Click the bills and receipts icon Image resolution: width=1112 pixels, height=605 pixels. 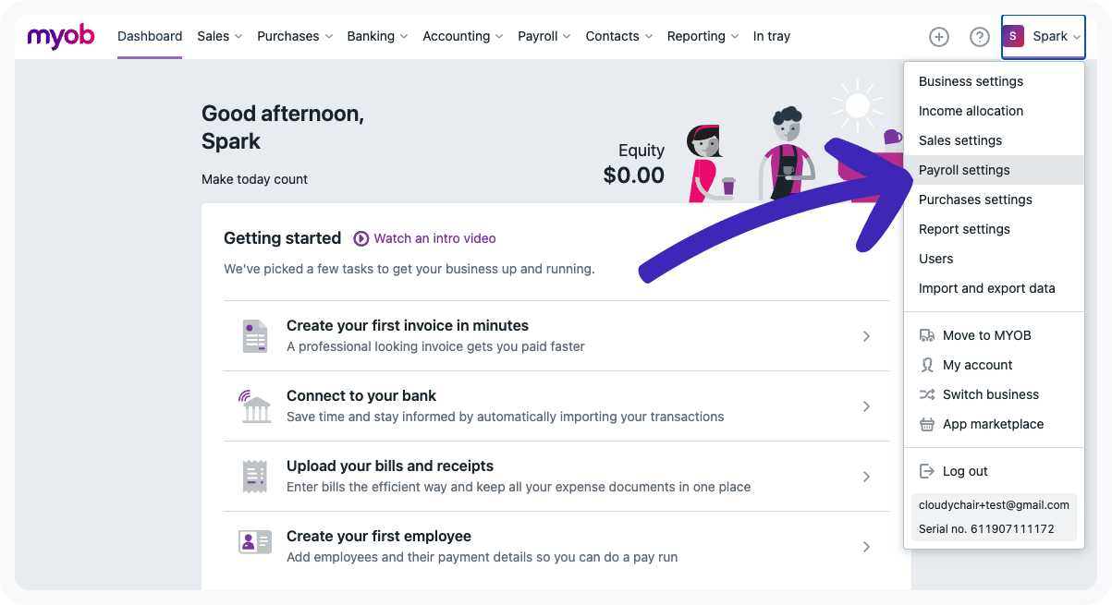tap(254, 477)
